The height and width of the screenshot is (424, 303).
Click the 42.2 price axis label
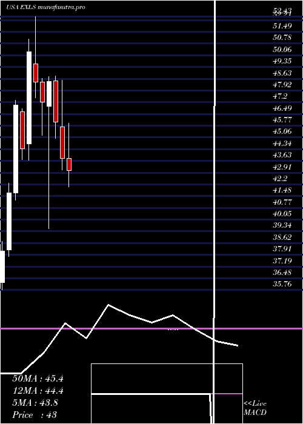pos(280,179)
